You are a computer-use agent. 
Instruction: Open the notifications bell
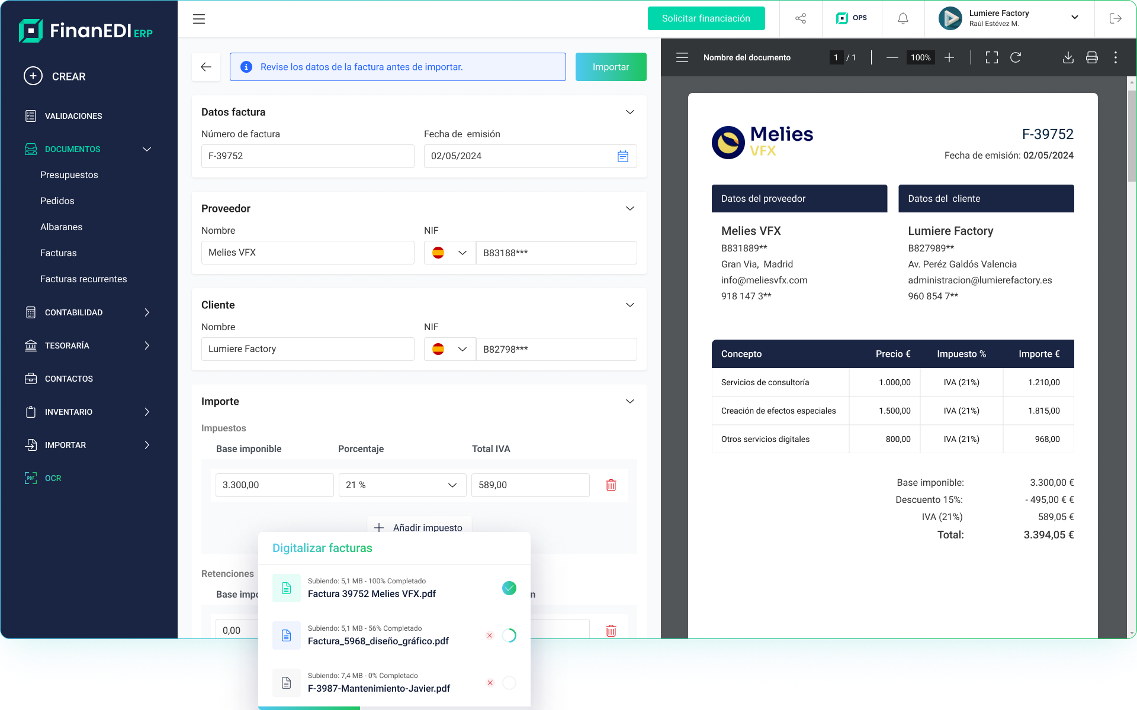point(902,18)
